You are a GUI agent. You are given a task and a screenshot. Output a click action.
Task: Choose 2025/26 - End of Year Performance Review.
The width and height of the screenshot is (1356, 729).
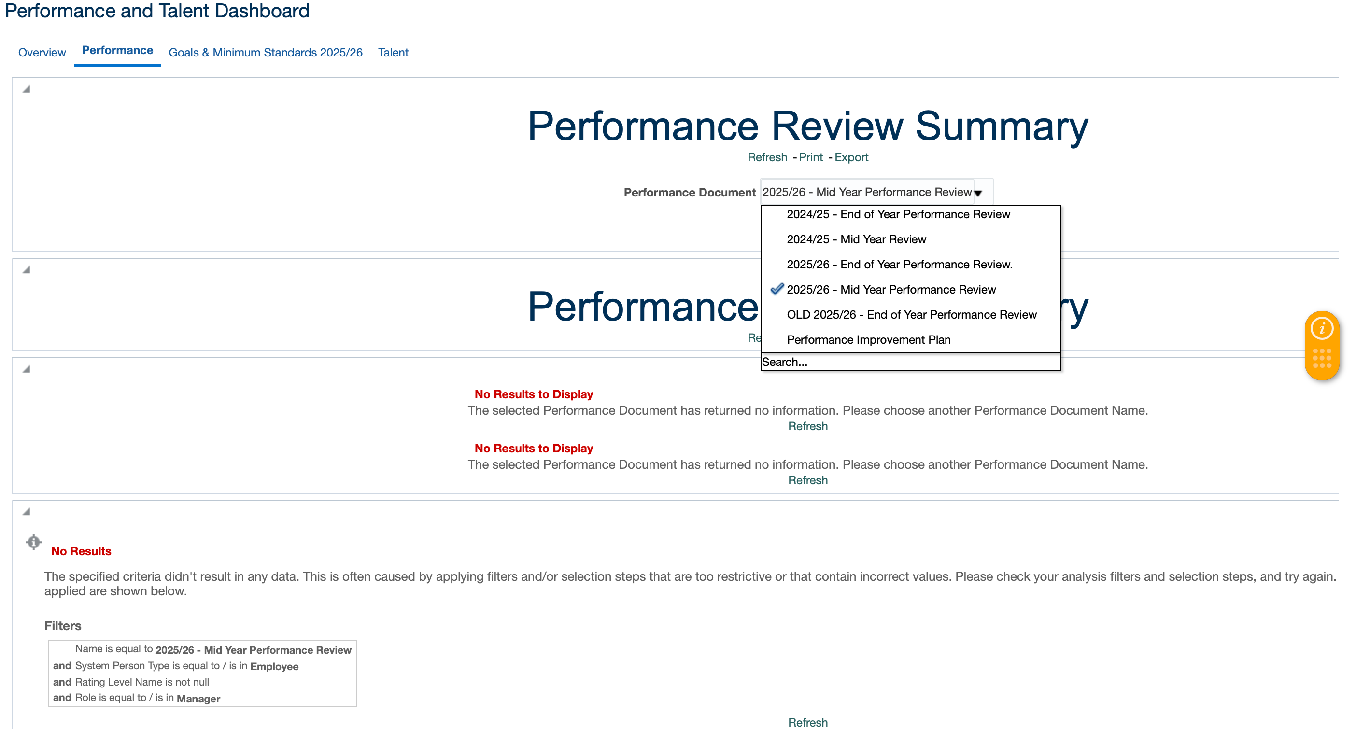(x=899, y=265)
